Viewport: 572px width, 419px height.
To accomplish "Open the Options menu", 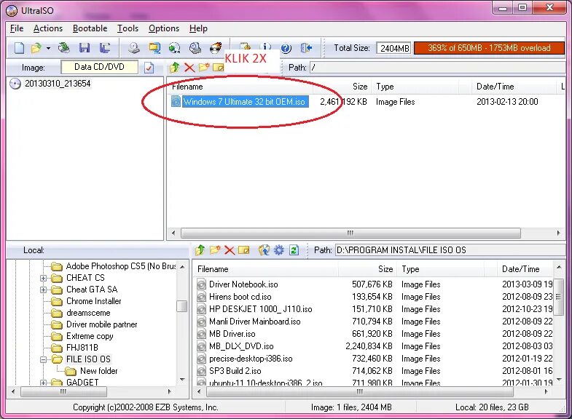I will 164,28.
